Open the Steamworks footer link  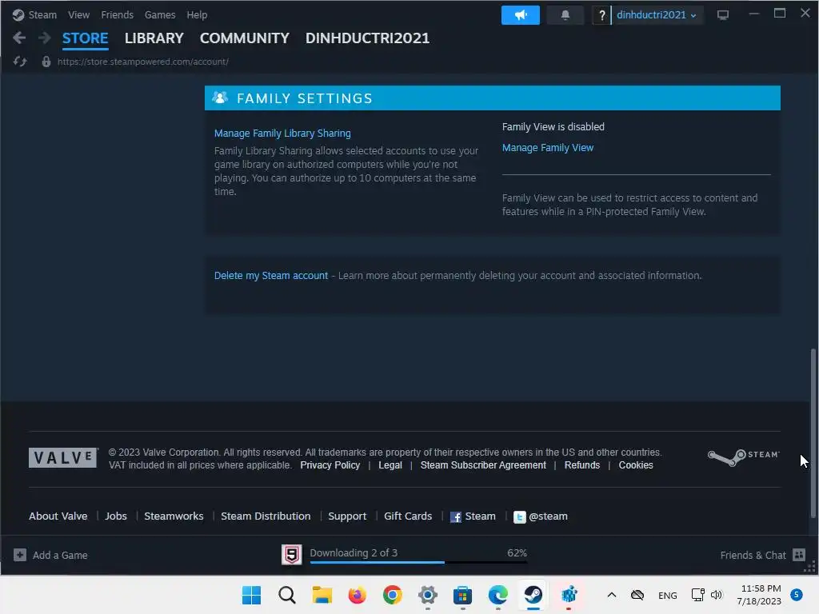(174, 516)
